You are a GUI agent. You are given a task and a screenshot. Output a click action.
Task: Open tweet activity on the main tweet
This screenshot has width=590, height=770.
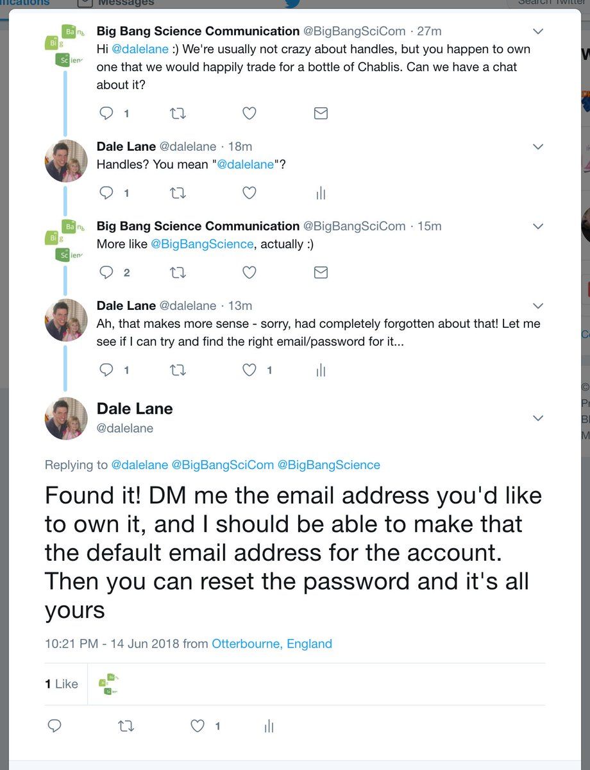pyautogui.click(x=269, y=726)
